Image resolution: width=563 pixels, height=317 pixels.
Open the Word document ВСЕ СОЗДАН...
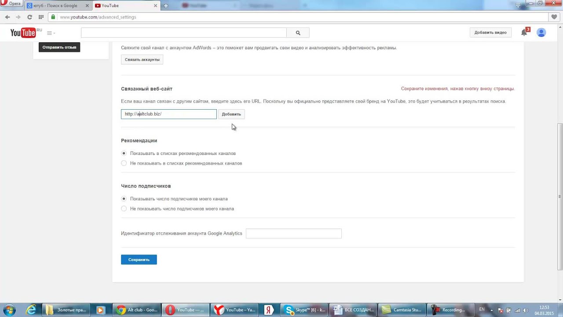click(x=353, y=310)
